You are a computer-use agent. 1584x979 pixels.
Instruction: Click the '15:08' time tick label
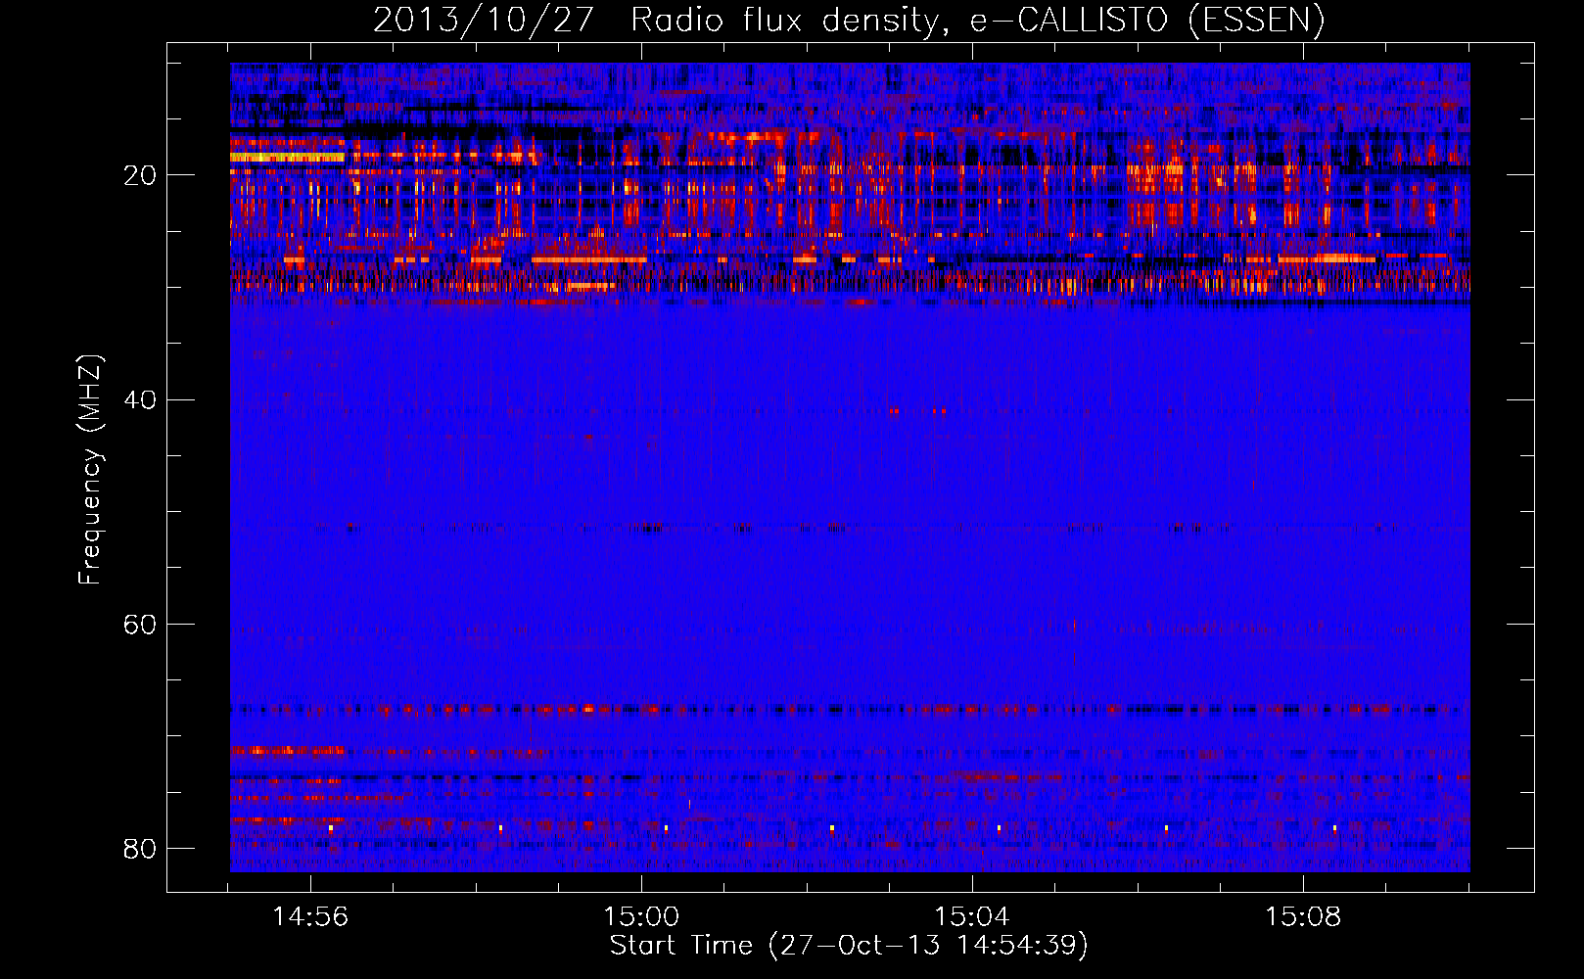[x=1303, y=917]
